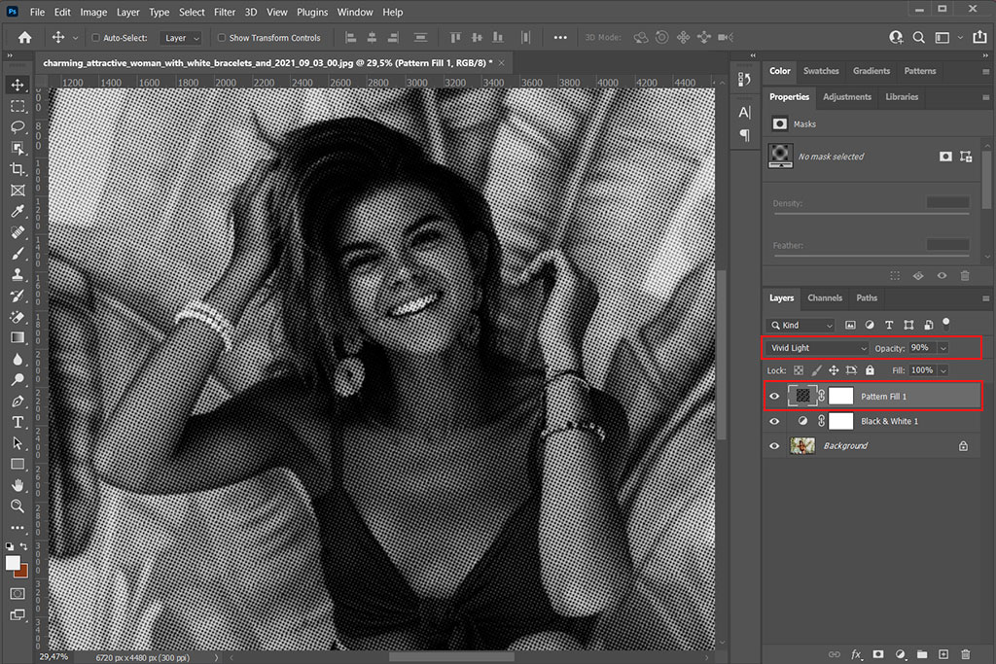Open the Opacity slider dropdown arrow
The height and width of the screenshot is (664, 996).
[x=943, y=348]
